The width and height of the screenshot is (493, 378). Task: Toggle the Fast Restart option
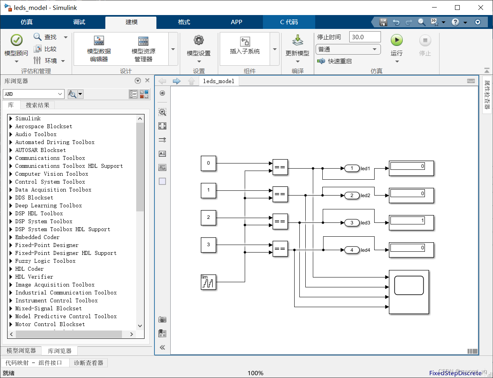click(335, 61)
